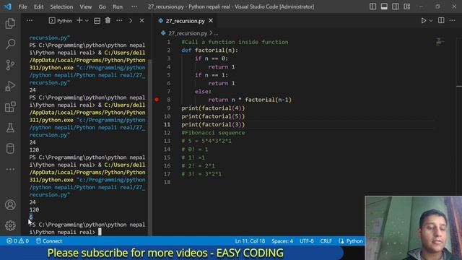Click the print(factorial(5)) line
This screenshot has width=462, height=260.
213,116
